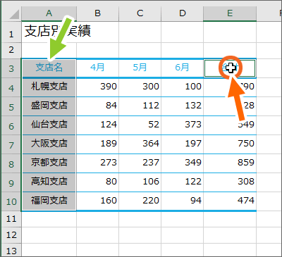Select row 9 header
The height and width of the screenshot is (257, 282).
11,182
